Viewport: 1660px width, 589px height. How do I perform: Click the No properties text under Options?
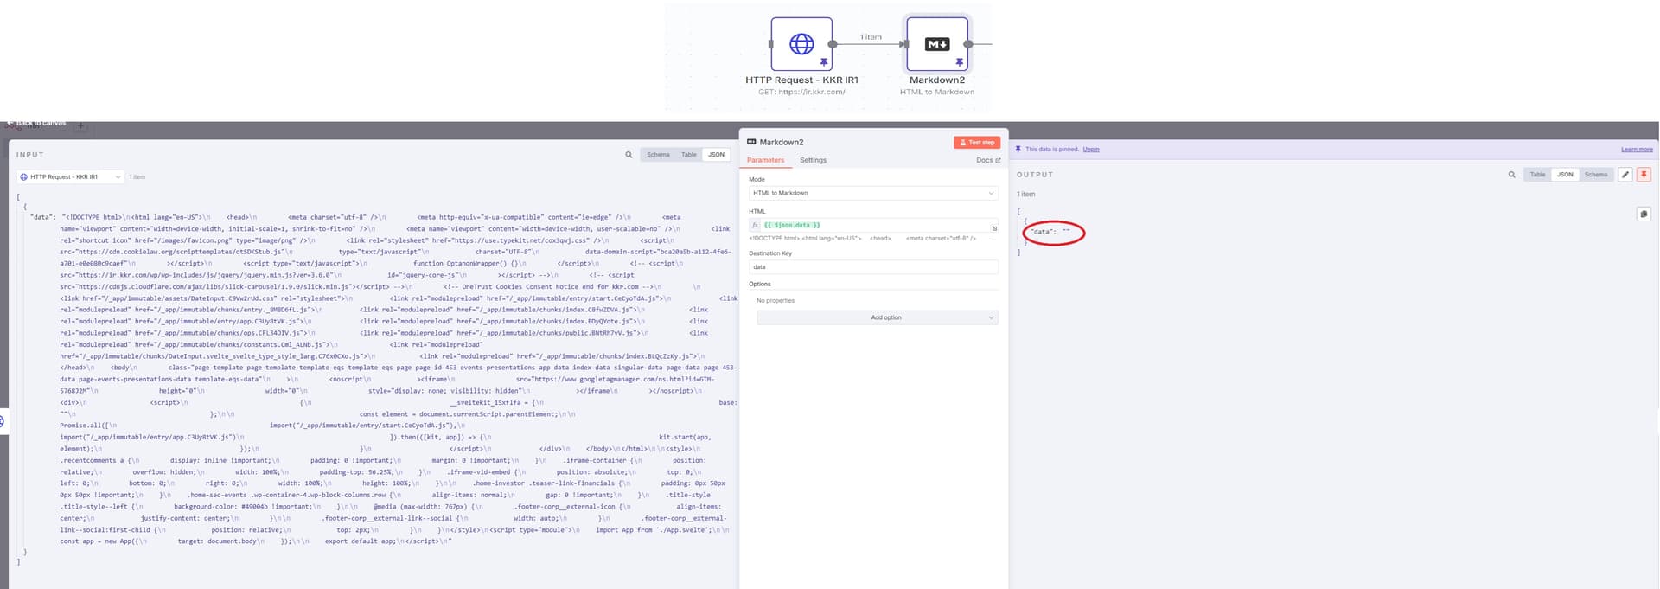click(776, 300)
